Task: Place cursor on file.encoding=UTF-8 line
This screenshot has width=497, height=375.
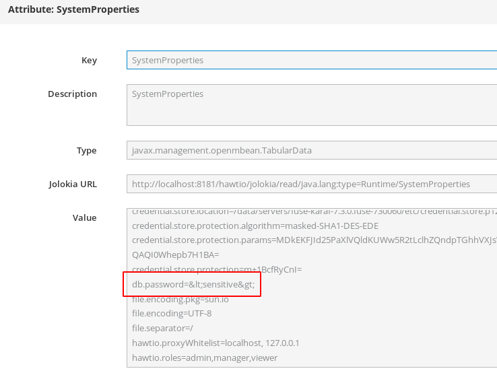Action: (x=172, y=314)
